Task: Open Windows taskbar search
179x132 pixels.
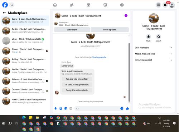Action: tap(10, 123)
